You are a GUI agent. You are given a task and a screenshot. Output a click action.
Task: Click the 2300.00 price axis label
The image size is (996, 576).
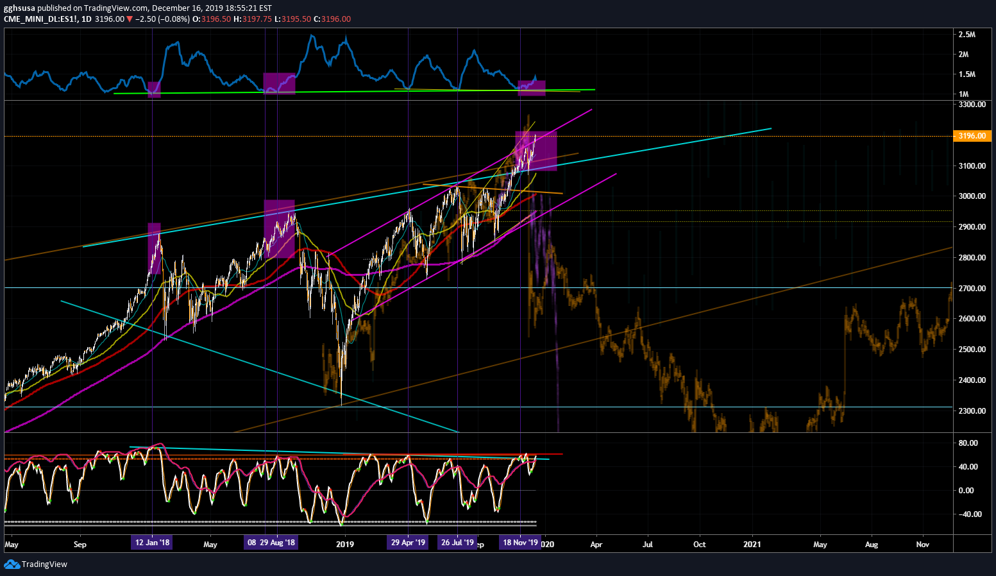[972, 411]
